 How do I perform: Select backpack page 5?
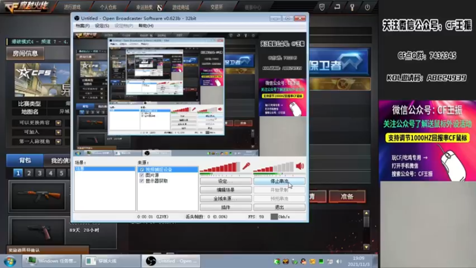[61, 173]
